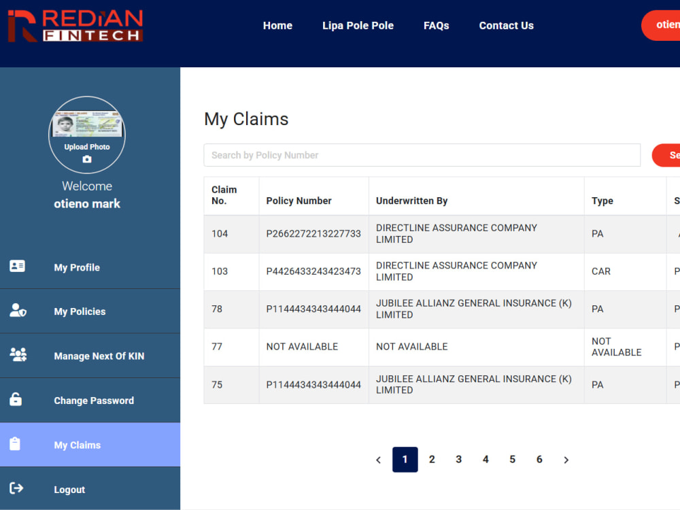Click the My Profile ID card icon
Screen dimensions: 680x510
pos(18,266)
